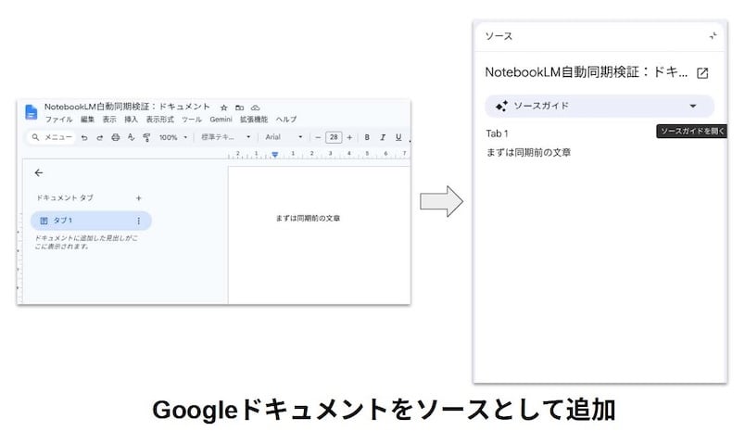Activate the paint format tool
745x431 pixels.
click(x=146, y=137)
